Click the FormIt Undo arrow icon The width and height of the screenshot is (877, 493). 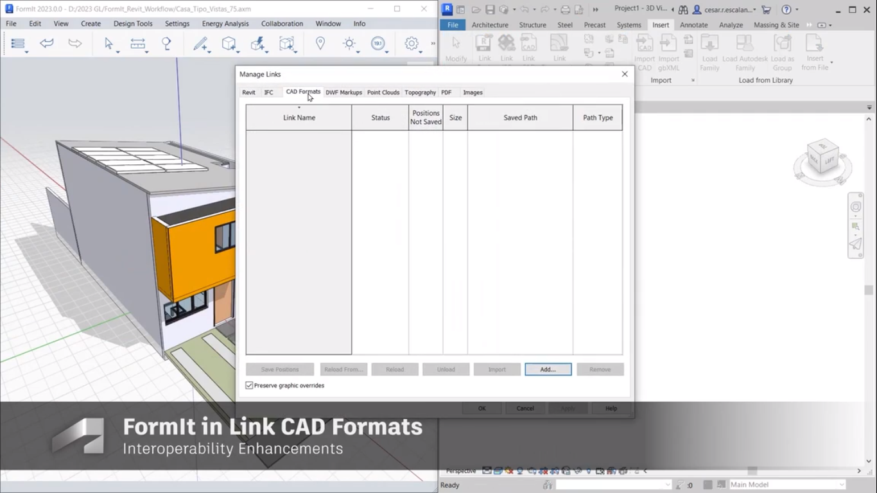[47, 43]
